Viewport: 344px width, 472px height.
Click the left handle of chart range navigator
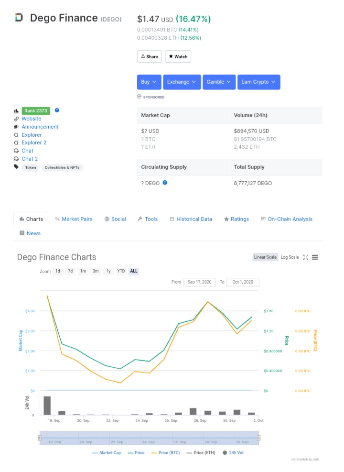(40, 438)
